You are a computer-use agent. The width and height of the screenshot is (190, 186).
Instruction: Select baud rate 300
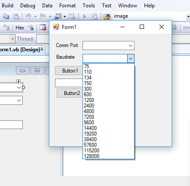tap(109, 89)
